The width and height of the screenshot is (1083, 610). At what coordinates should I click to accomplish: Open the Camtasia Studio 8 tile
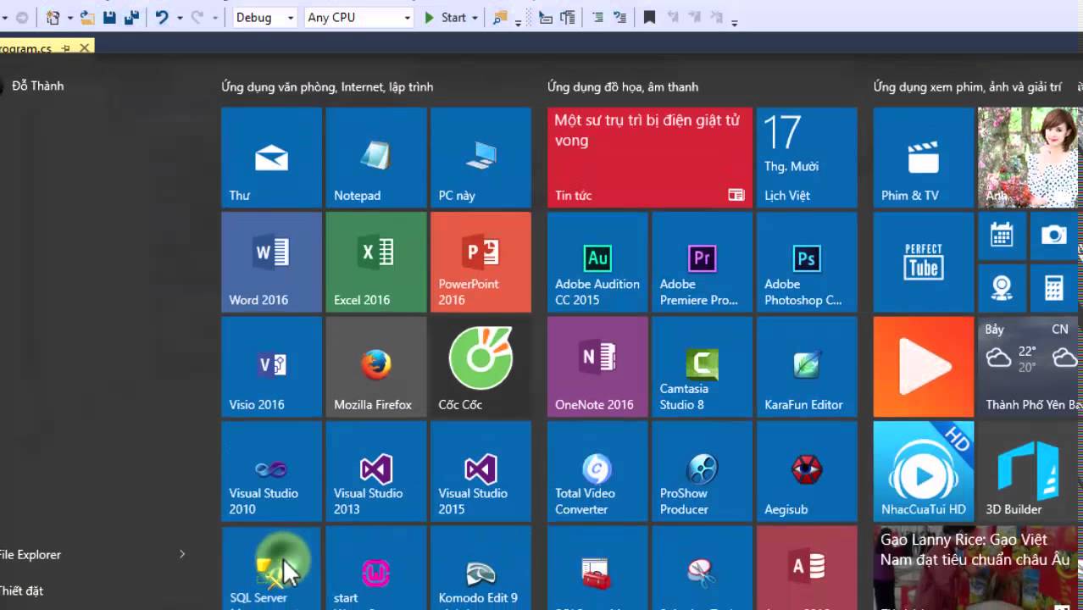click(701, 367)
